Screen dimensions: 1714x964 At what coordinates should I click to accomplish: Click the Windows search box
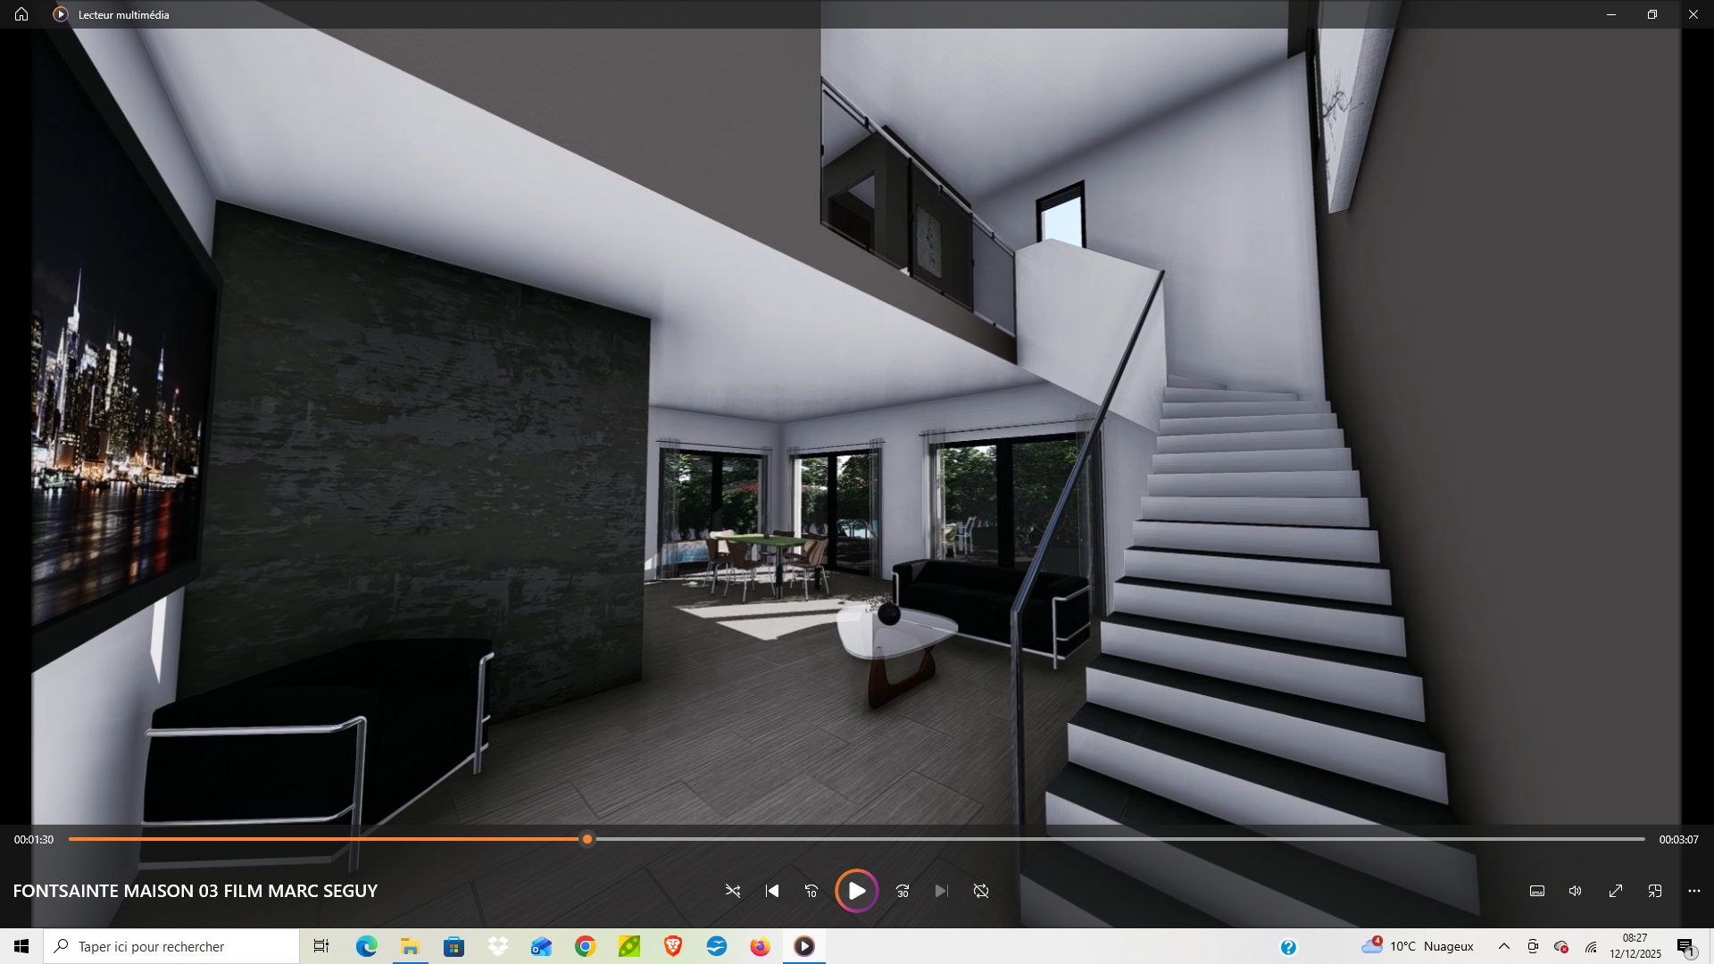click(x=171, y=946)
